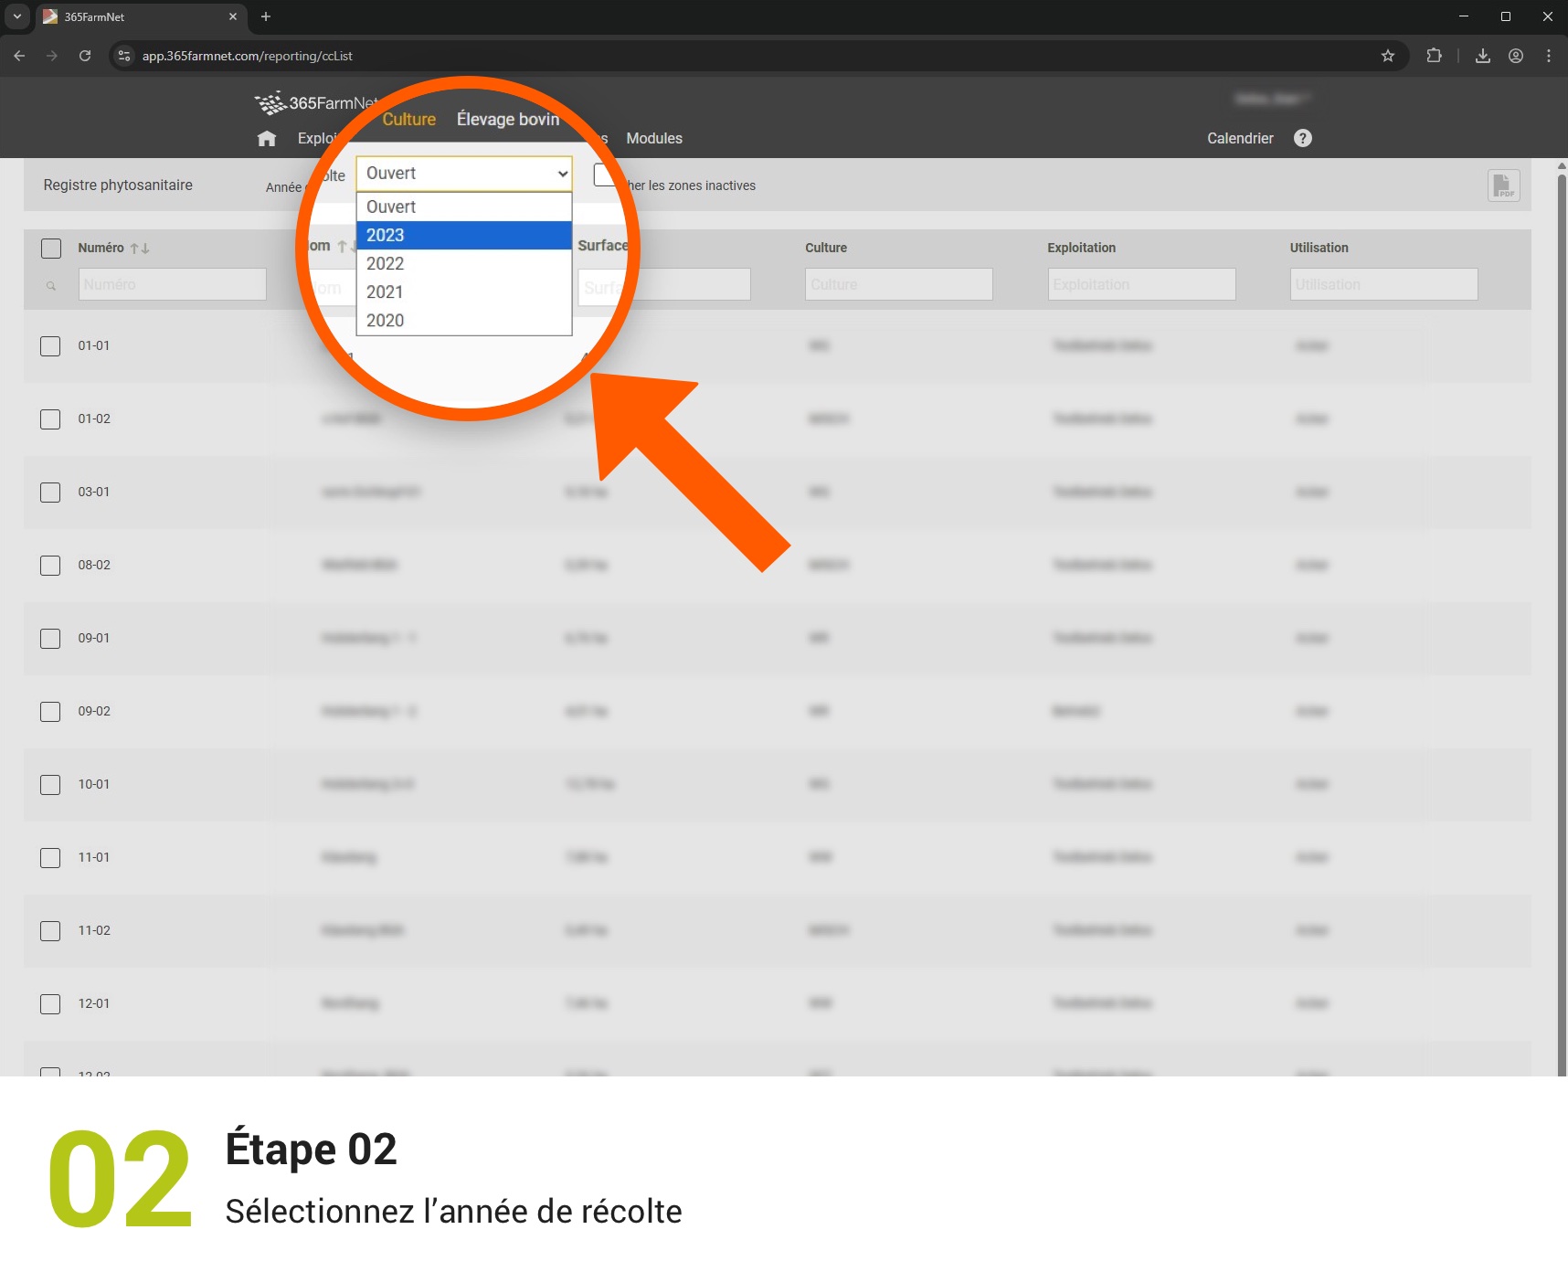The width and height of the screenshot is (1568, 1272).
Task: Click the Culture filter input field
Action: tap(898, 284)
